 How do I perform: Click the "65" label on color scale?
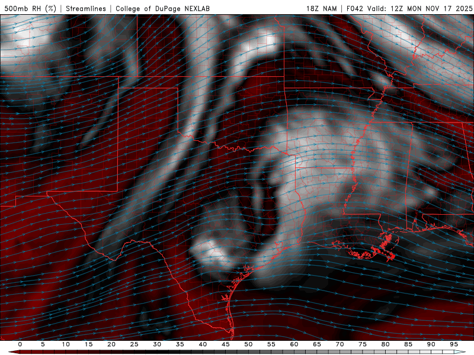[317, 344]
